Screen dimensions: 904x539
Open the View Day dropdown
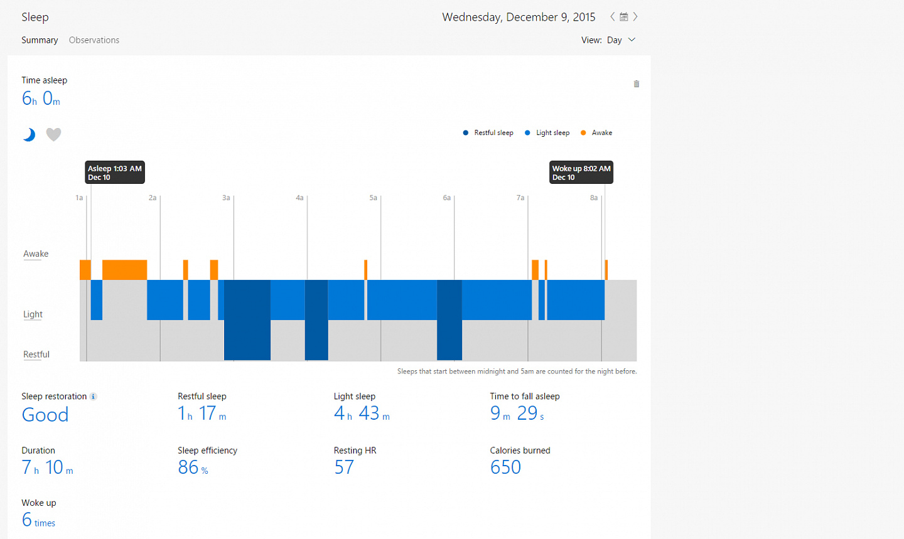pos(608,40)
